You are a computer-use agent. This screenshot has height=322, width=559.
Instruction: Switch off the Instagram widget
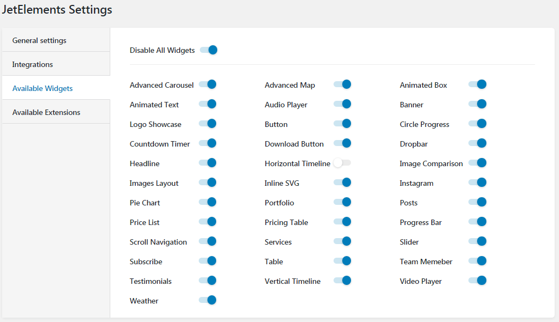click(477, 183)
